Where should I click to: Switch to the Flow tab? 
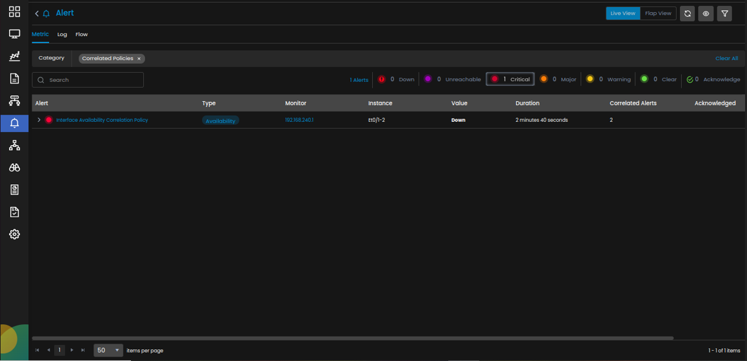(81, 34)
